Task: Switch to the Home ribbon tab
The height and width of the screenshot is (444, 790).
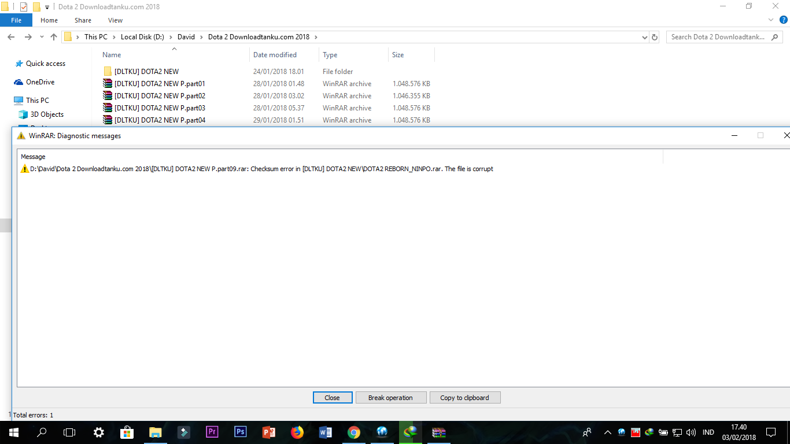Action: pyautogui.click(x=49, y=20)
